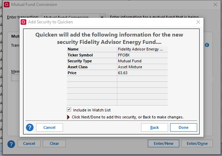Screen dimensions: 222x156
Task: Click the red arrow beside Click Next/Done instruction
Action: point(68,117)
